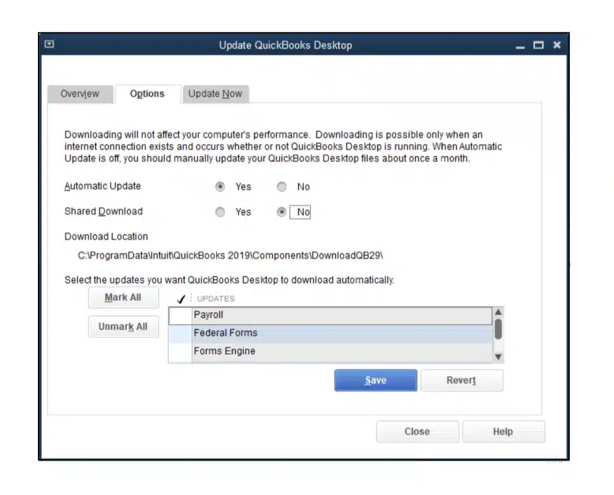Image resolution: width=614 pixels, height=495 pixels.
Task: Close the update window with X
Action: [x=557, y=45]
